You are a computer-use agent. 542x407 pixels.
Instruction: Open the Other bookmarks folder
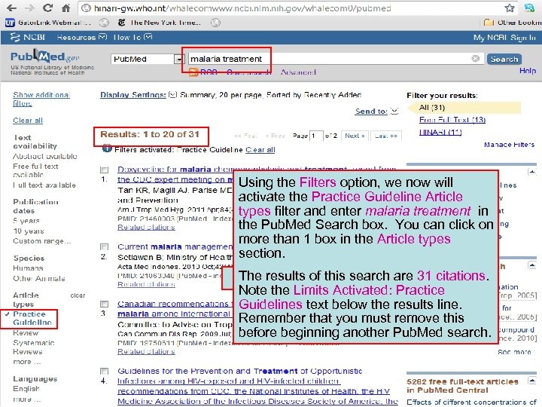tap(513, 23)
